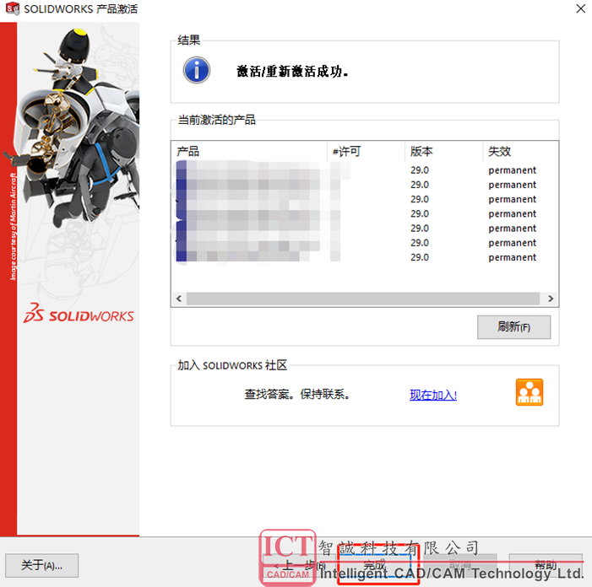592x587 pixels.
Task: Click the 帮助 help button
Action: (x=546, y=565)
